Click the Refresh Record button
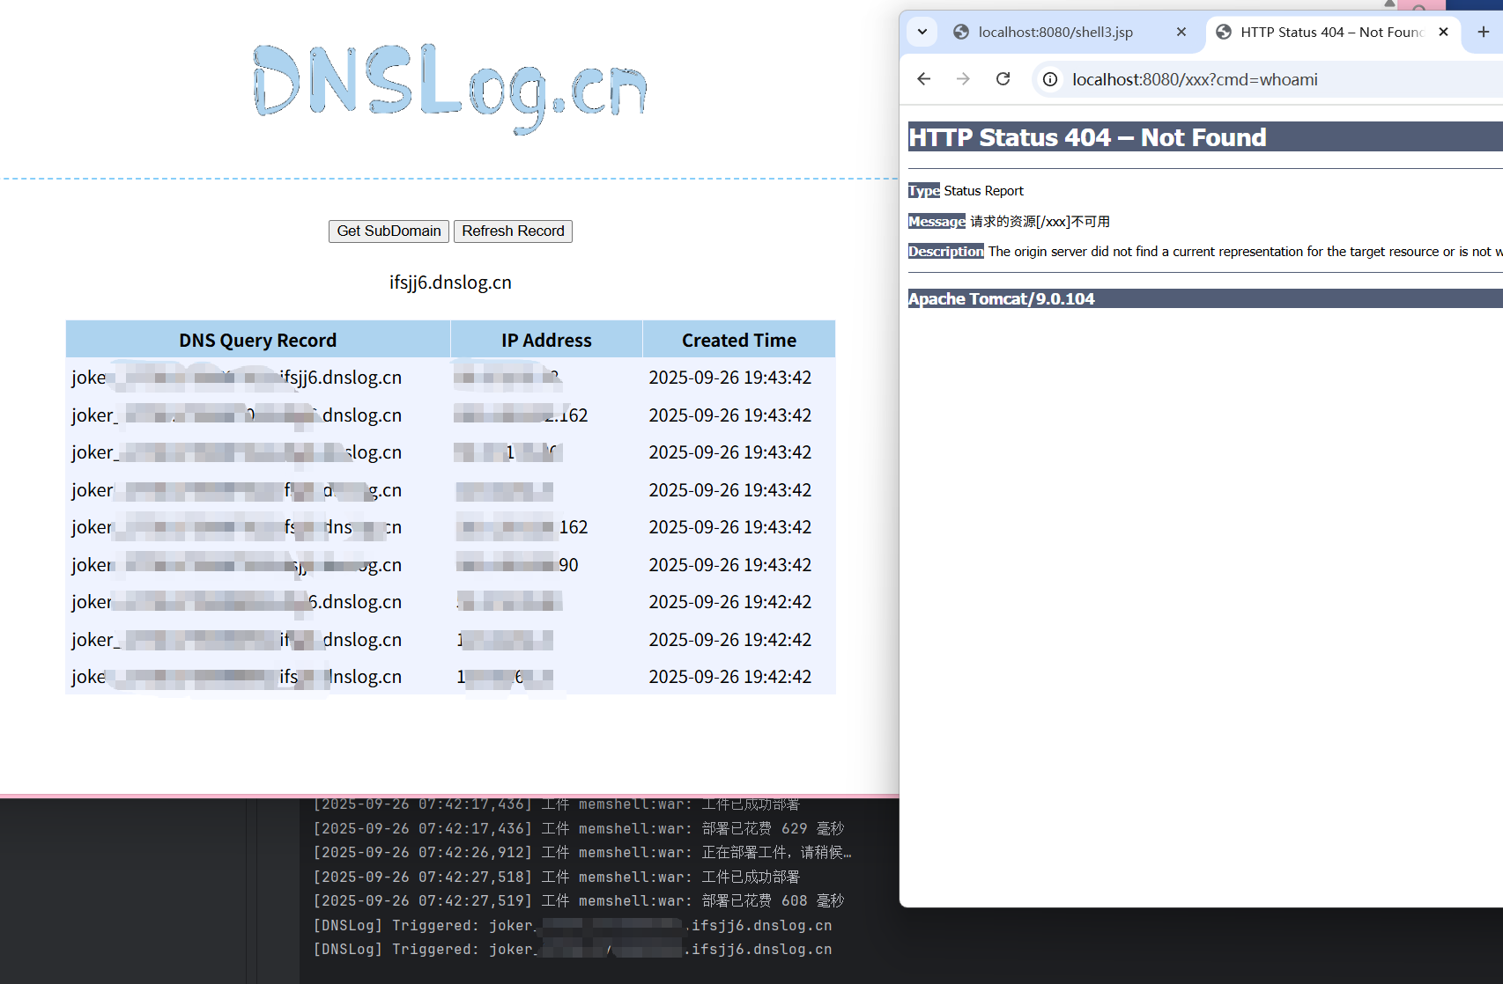The width and height of the screenshot is (1503, 984). [513, 231]
